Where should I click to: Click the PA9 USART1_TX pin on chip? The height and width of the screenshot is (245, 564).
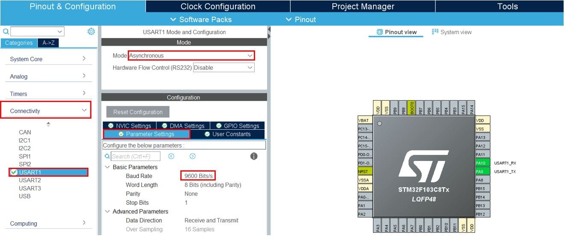click(x=482, y=172)
